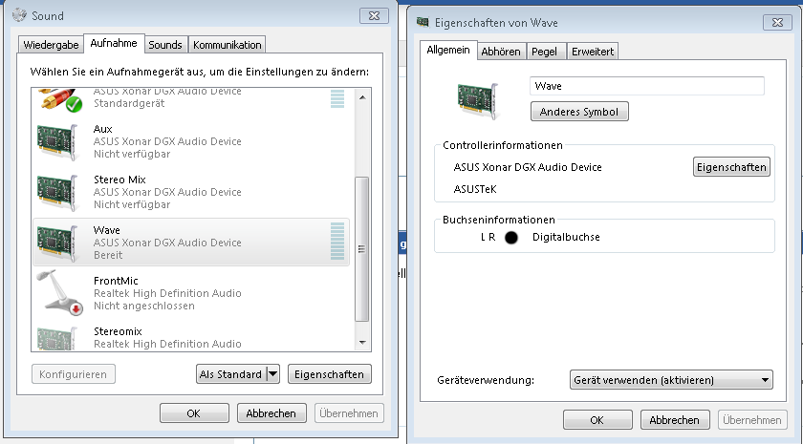Click Abbrechen in Eigenschaften von Wave
803x444 pixels.
click(x=675, y=420)
